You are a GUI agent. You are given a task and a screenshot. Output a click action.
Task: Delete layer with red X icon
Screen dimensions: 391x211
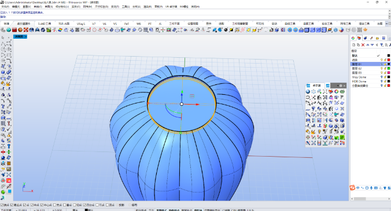click(x=363, y=45)
